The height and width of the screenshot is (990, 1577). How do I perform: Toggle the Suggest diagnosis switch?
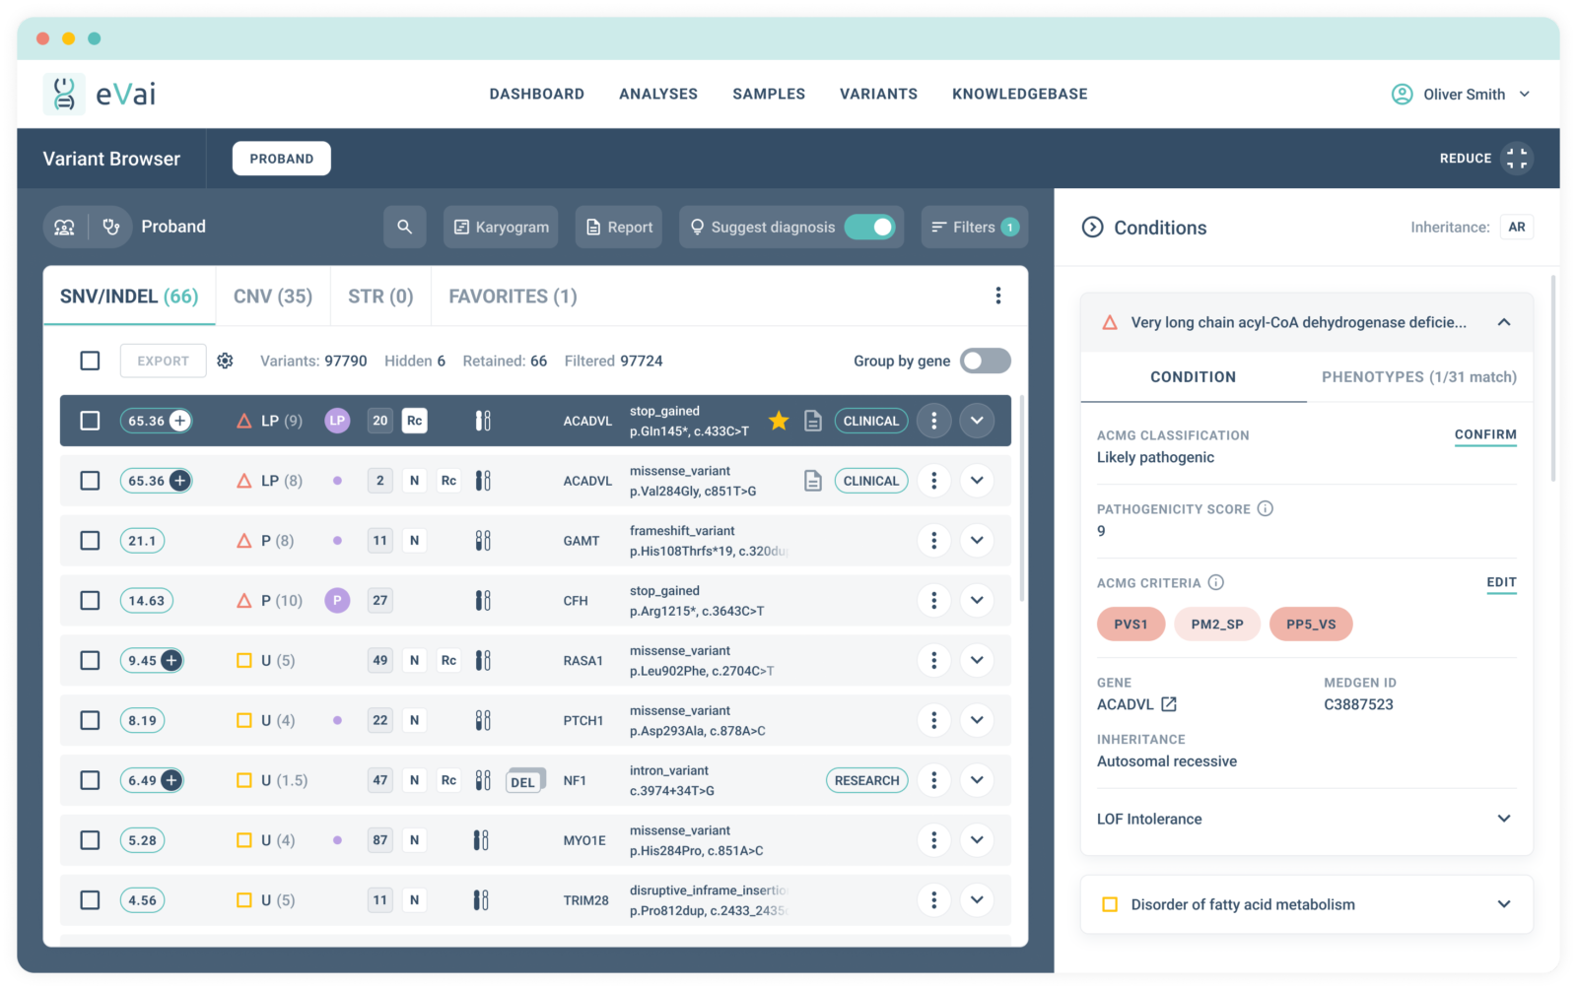(869, 227)
